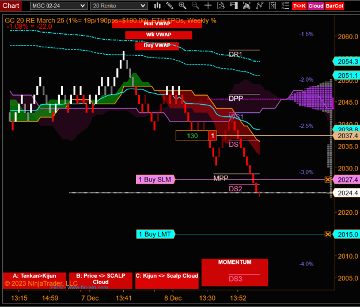Click the zoom out magnifier

click(195, 6)
